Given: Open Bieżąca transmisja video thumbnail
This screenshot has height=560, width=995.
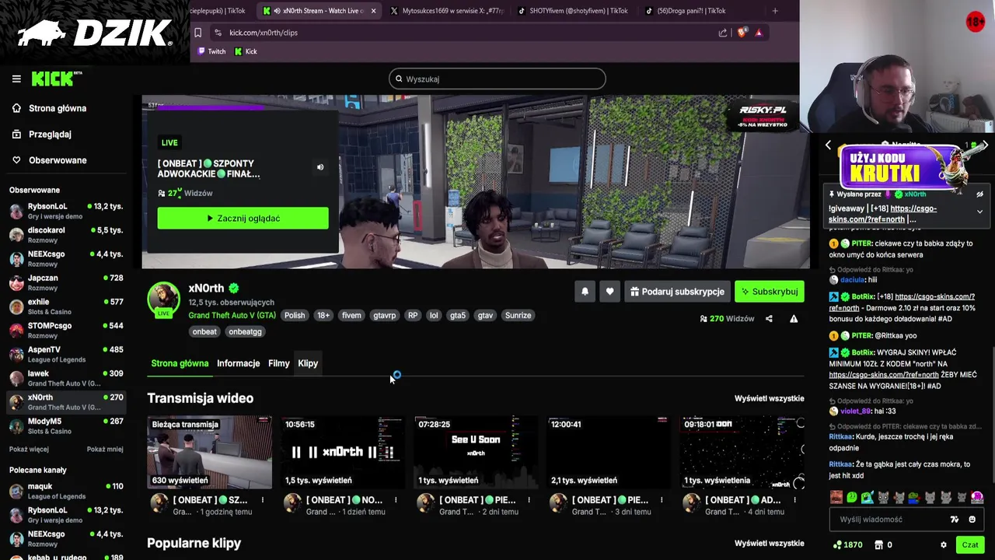Looking at the screenshot, I should (x=209, y=452).
